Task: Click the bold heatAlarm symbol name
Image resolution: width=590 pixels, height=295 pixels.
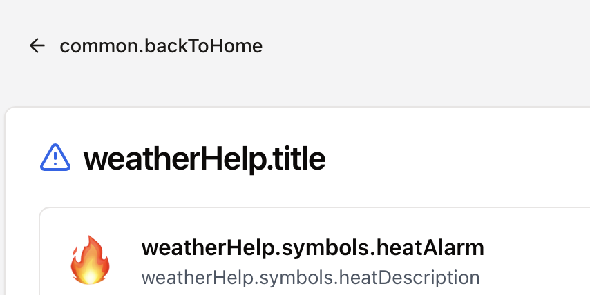Action: [312, 248]
